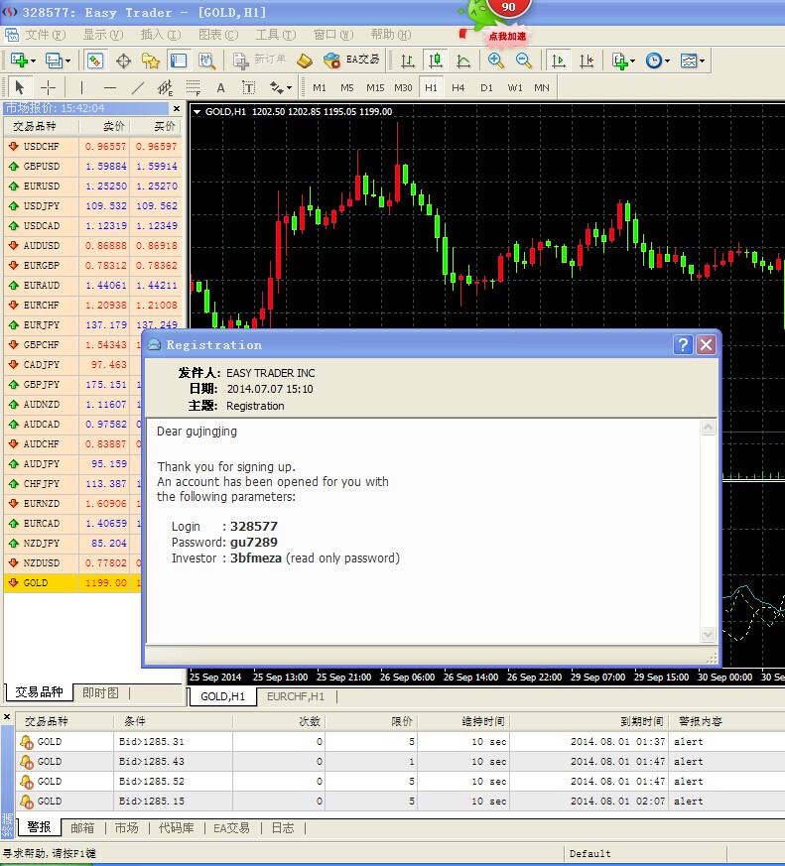
Task: Select the horizontal line tool
Action: pos(110,87)
